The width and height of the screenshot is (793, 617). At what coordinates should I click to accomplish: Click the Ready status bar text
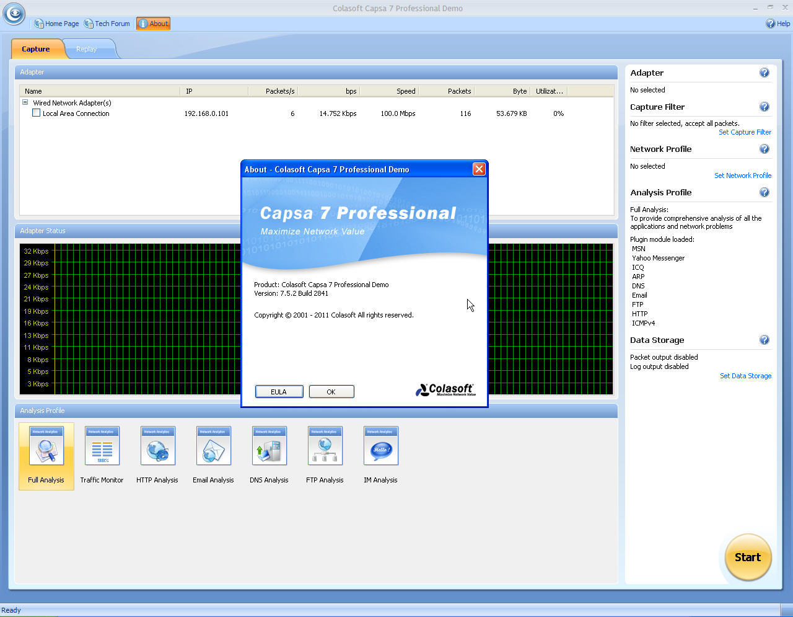(11, 610)
